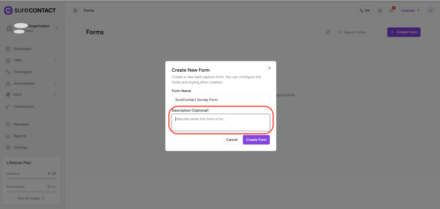
Task: Click the CRM contact card icon
Action: (8, 60)
